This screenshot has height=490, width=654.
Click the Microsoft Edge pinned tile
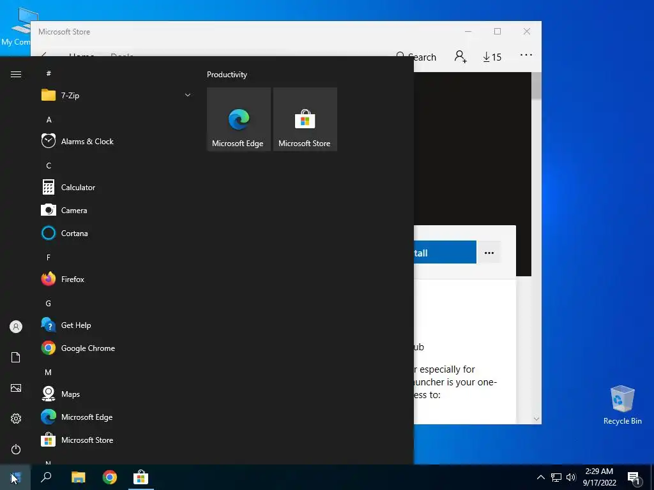pos(239,119)
